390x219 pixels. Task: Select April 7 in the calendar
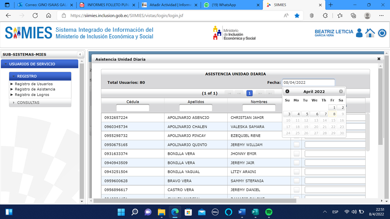click(324, 114)
